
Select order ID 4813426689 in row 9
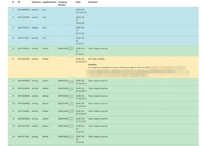pyautogui.click(x=24, y=96)
